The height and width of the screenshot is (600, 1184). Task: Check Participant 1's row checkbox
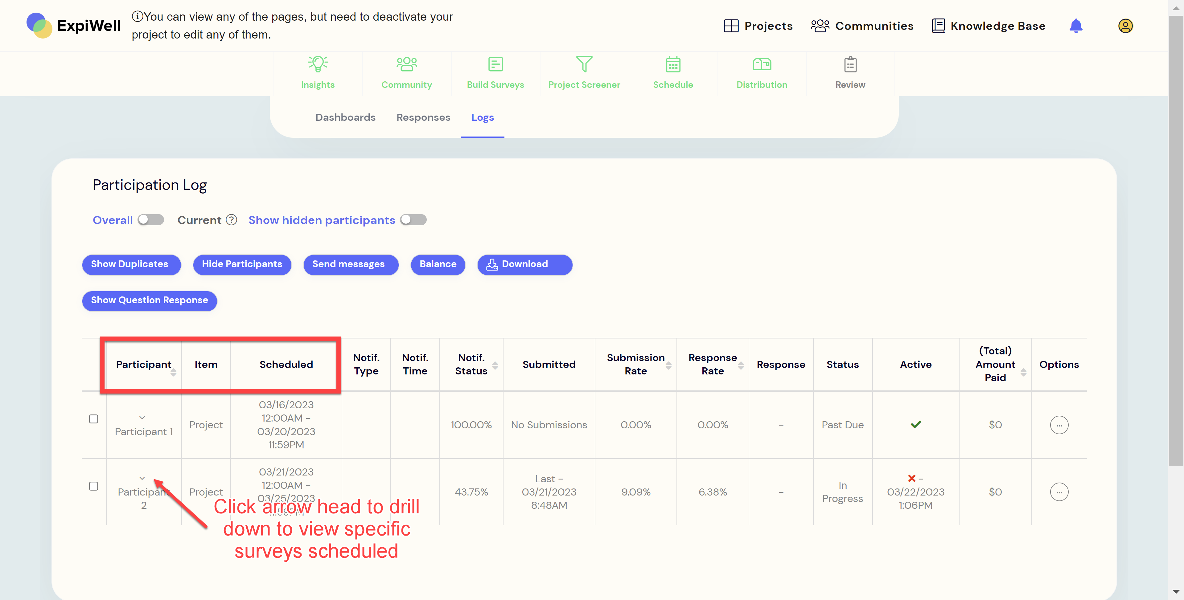(94, 418)
